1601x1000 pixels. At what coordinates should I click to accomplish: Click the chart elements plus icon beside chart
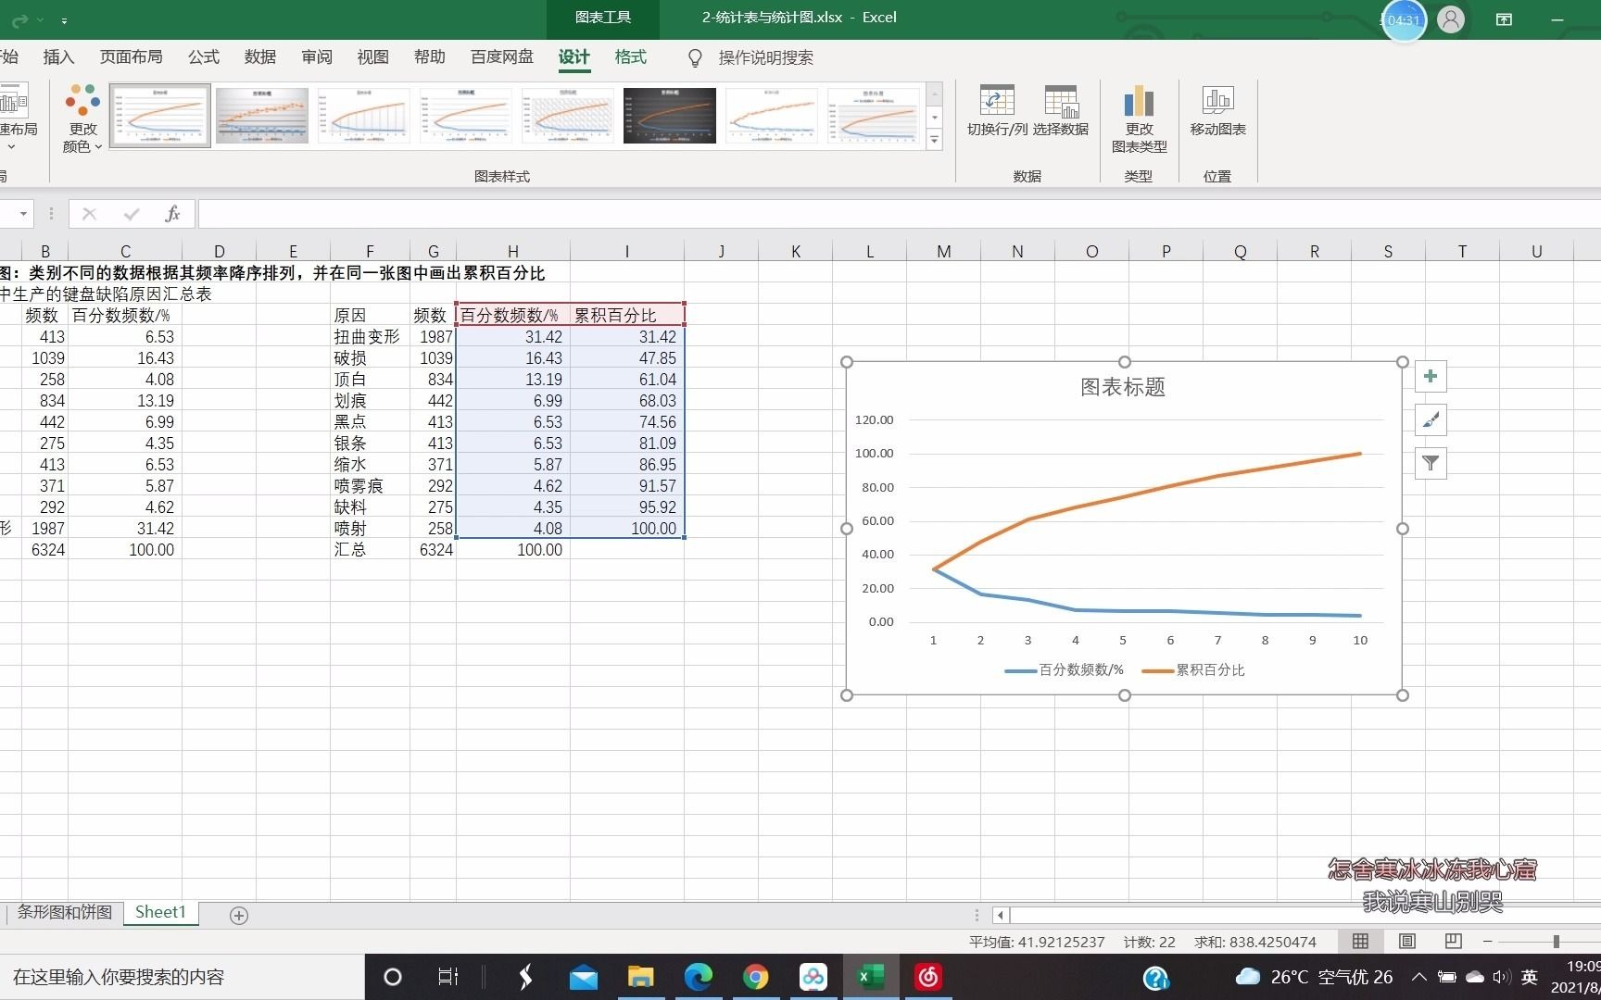tap(1430, 376)
